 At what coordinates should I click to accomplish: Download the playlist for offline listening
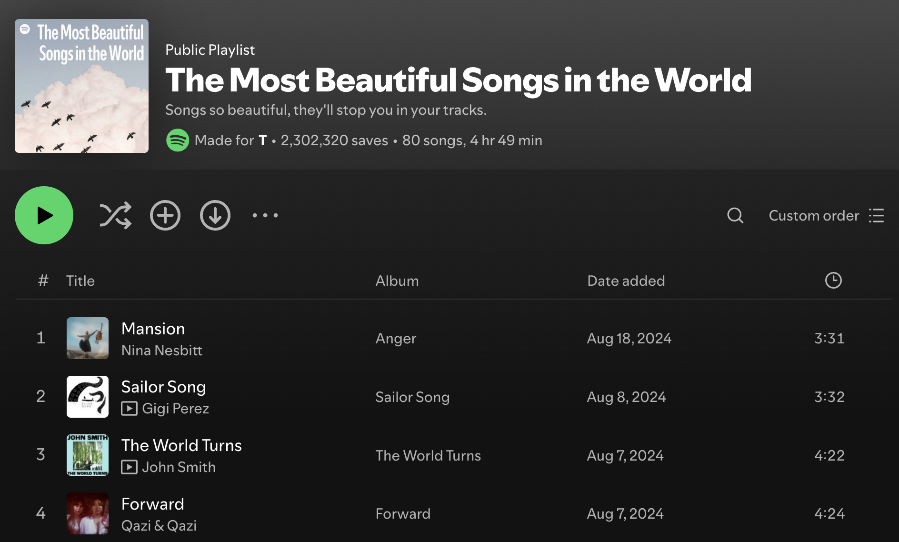pos(215,215)
